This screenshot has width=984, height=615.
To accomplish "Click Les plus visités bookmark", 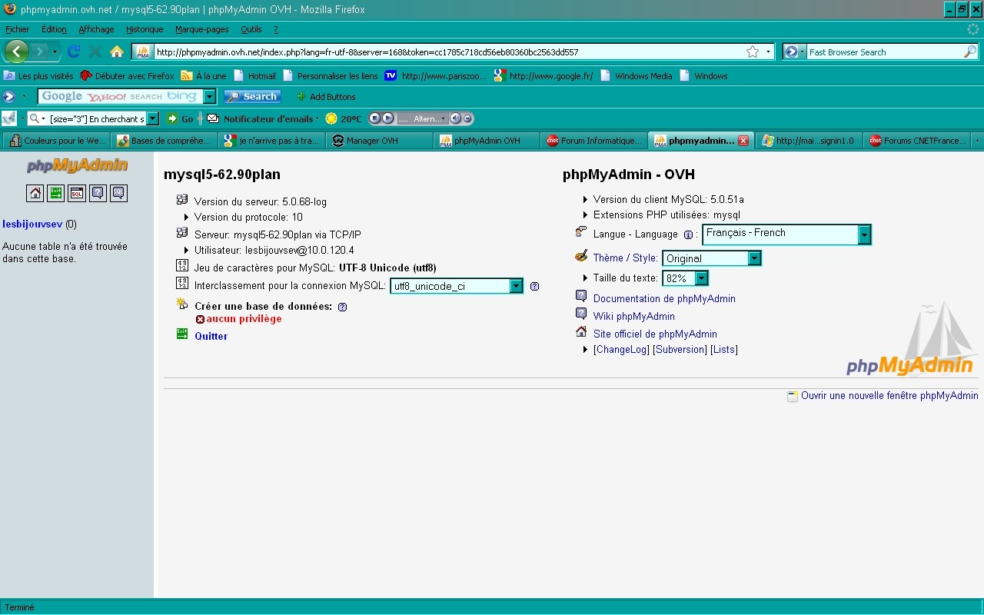I will (38, 76).
